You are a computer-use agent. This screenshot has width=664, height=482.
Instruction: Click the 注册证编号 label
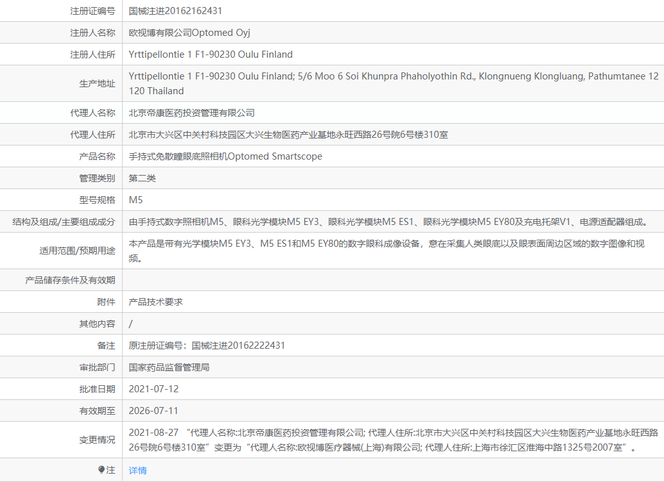click(92, 11)
